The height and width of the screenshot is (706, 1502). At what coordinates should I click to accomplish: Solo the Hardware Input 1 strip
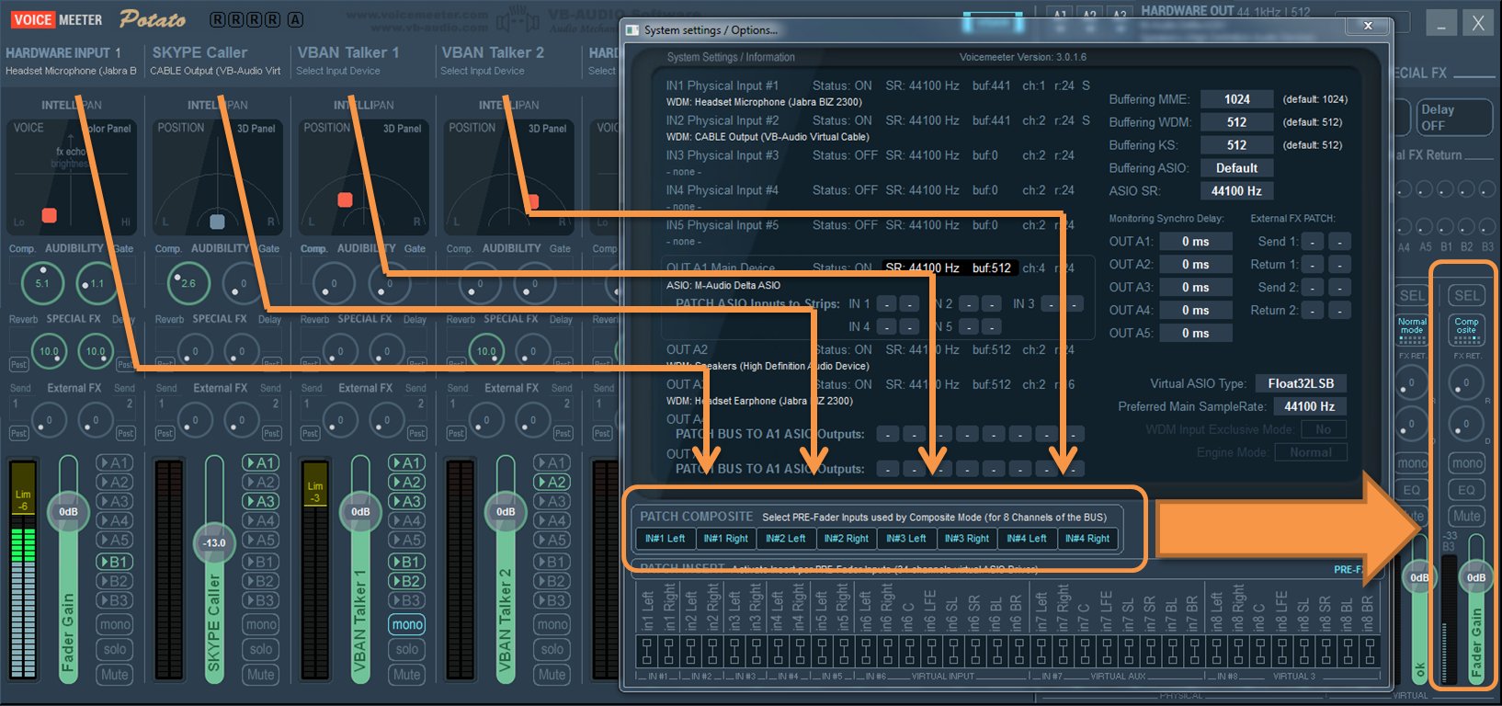(115, 649)
